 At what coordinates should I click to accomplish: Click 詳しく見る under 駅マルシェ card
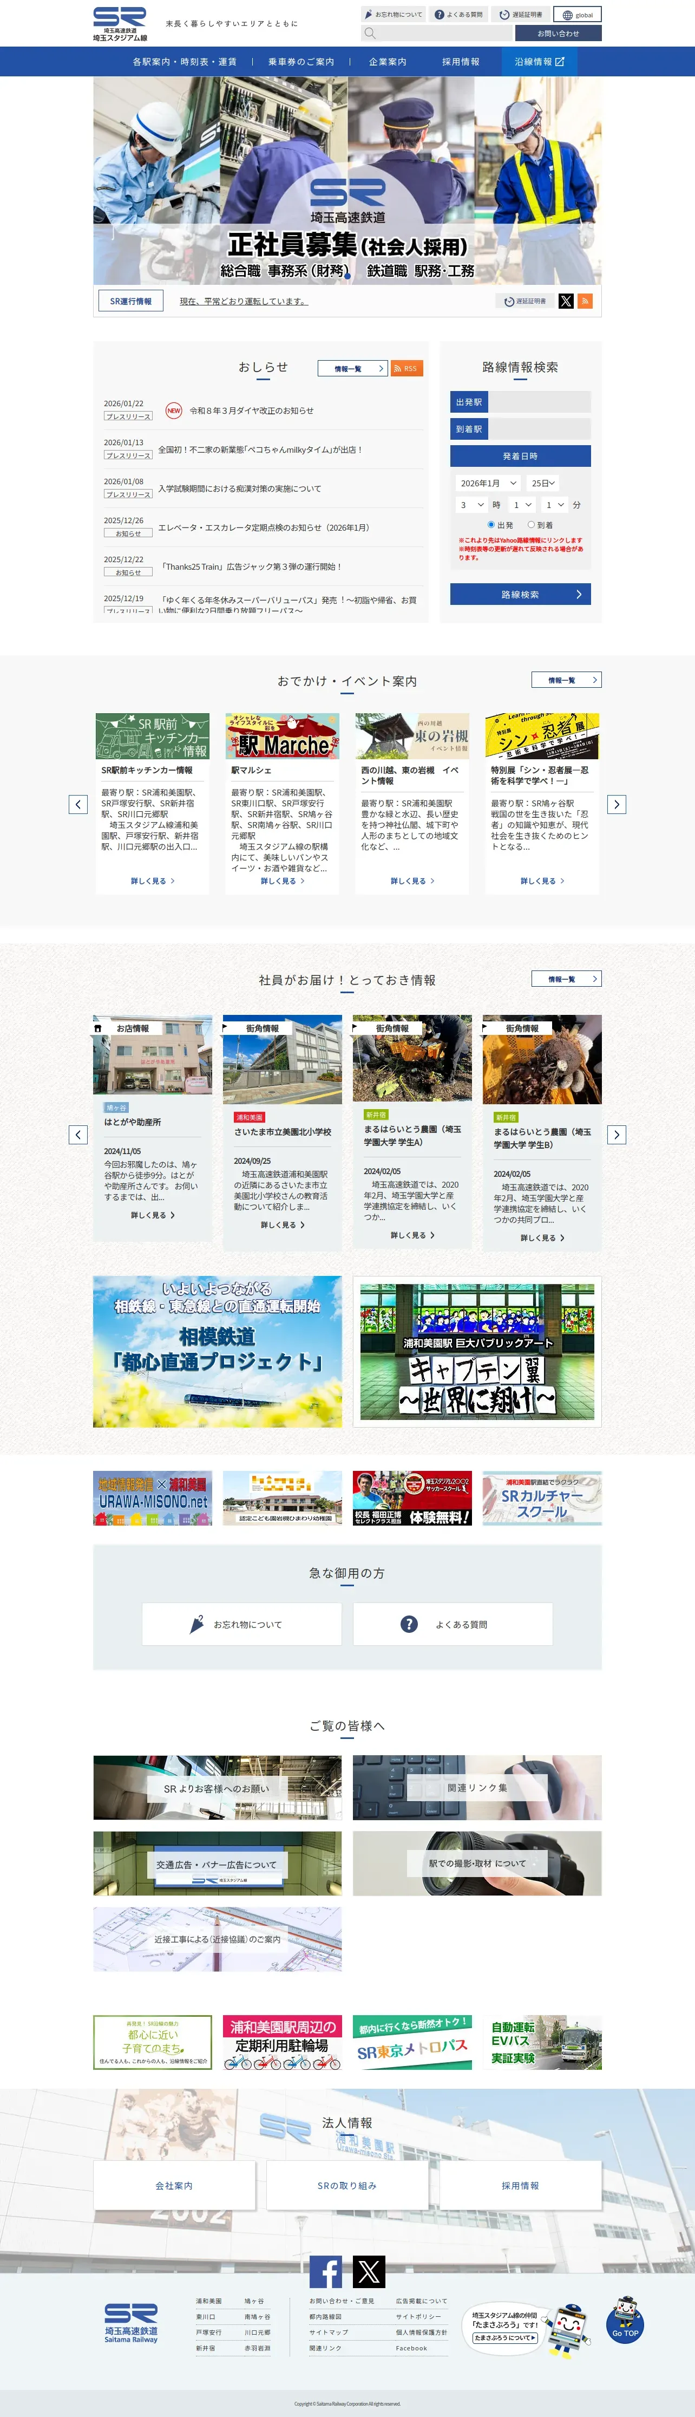[283, 881]
